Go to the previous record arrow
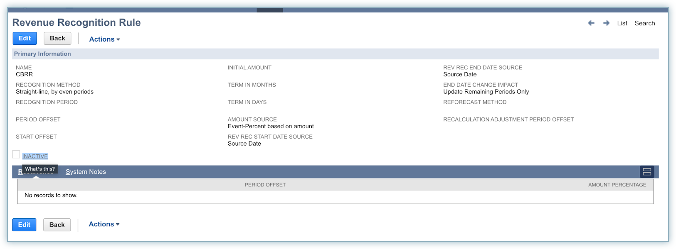This screenshot has width=676, height=249. tap(591, 23)
